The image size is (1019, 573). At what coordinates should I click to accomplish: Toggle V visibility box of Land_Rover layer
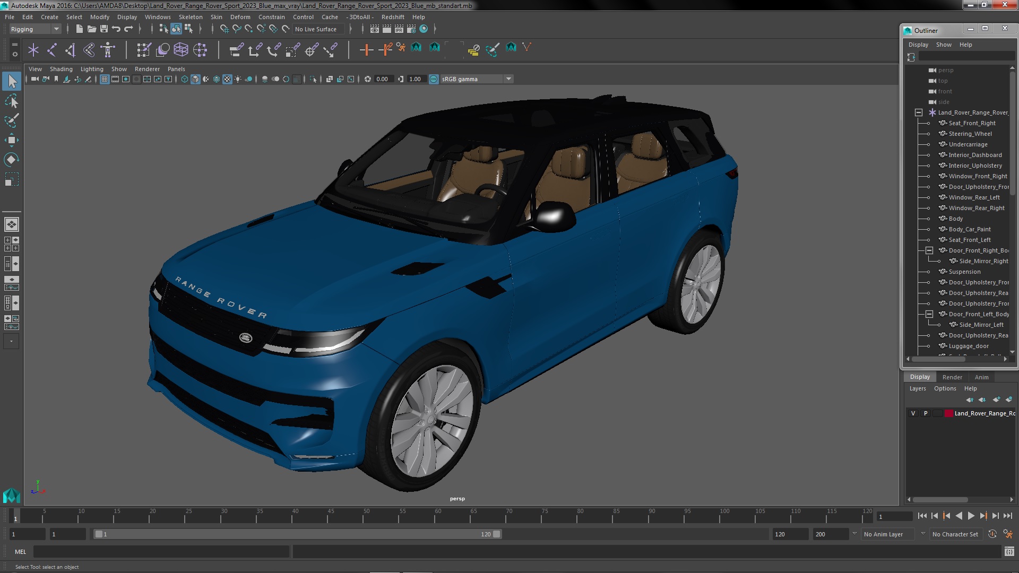(913, 413)
